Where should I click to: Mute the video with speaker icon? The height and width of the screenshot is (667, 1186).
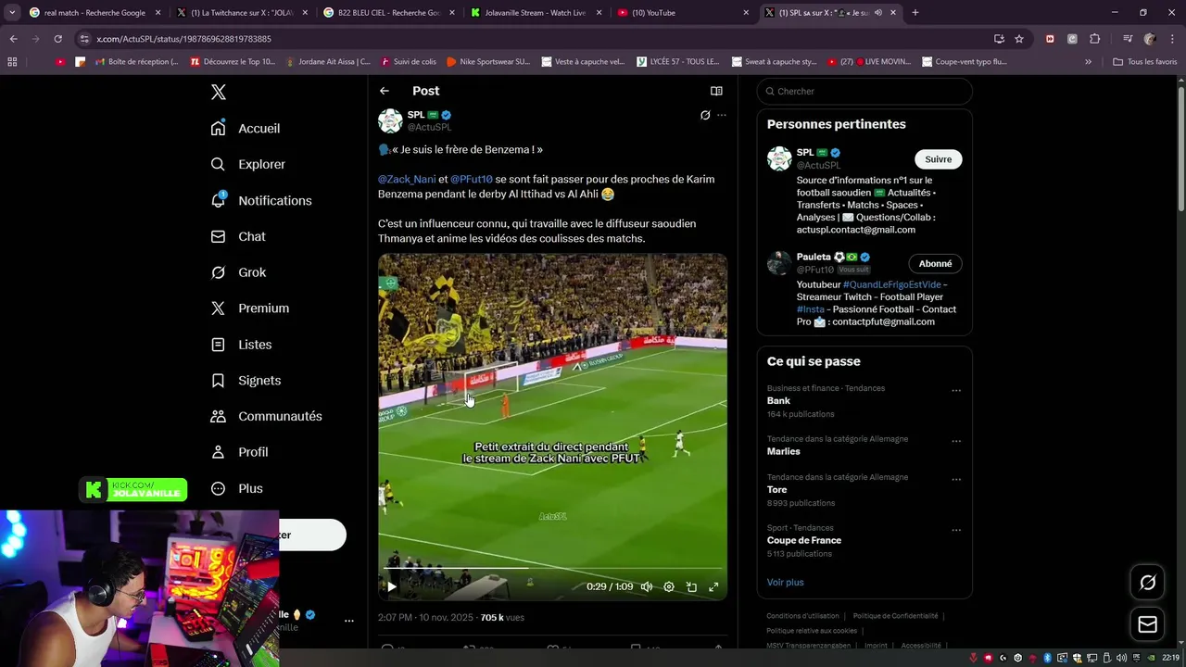coord(647,586)
